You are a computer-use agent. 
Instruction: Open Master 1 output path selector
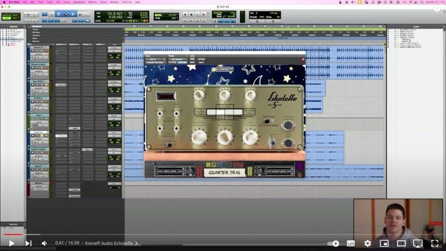tap(114, 184)
